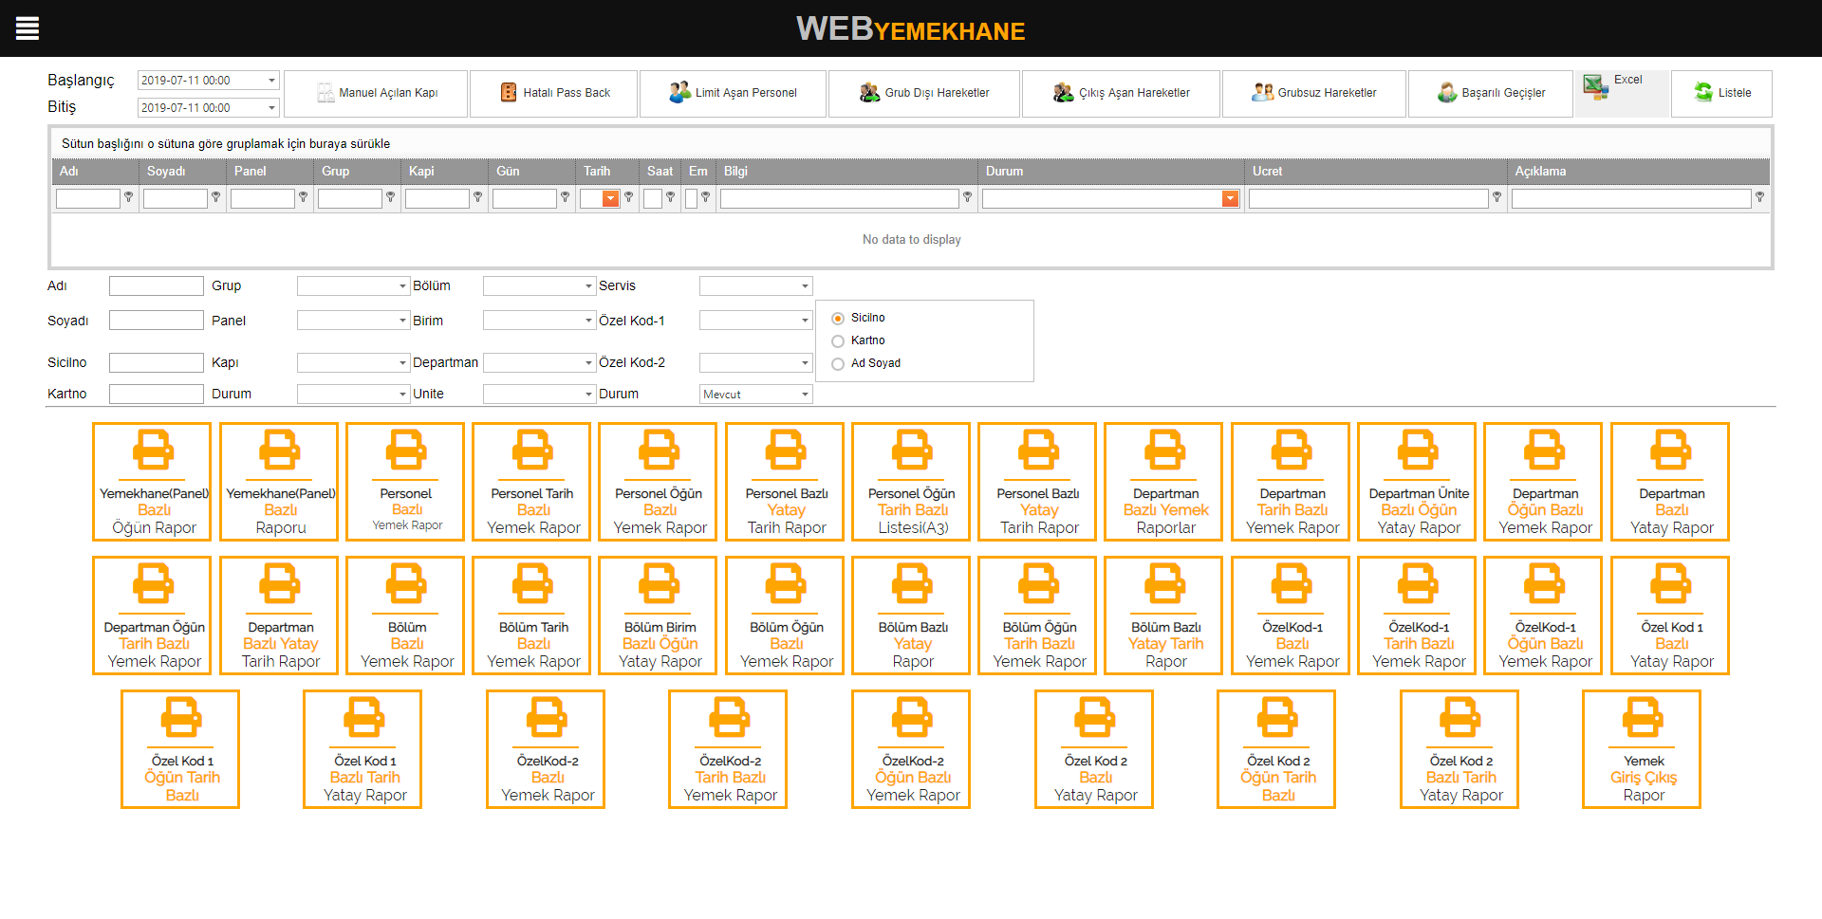Click Grub Dışı Hareketler button
The height and width of the screenshot is (919, 1822).
pyautogui.click(x=924, y=93)
